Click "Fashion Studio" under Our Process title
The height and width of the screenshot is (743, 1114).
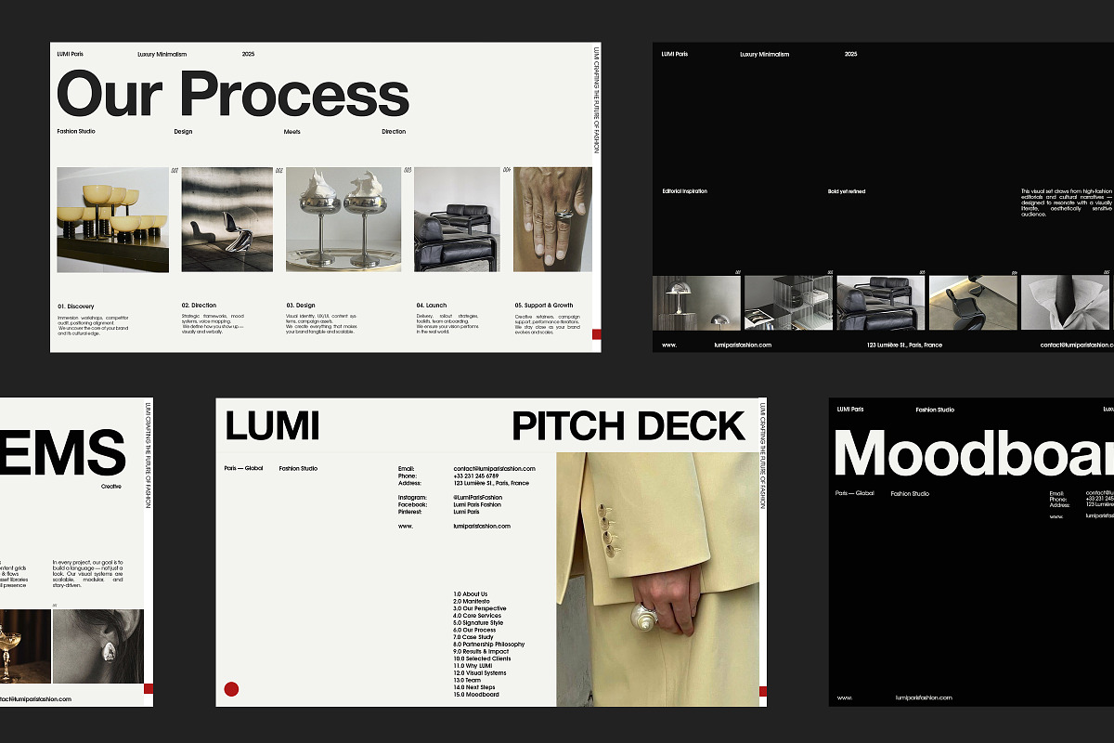coord(76,132)
